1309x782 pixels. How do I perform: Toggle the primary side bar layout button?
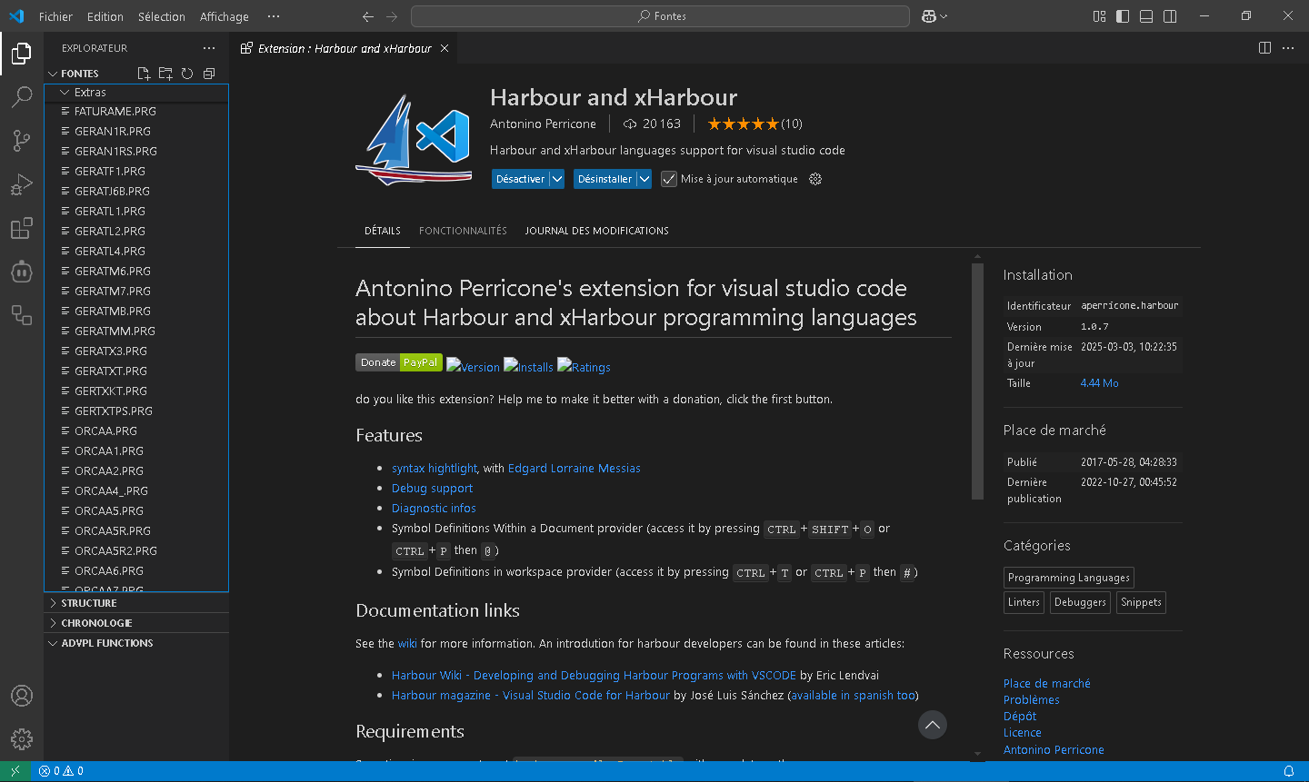coord(1123,16)
